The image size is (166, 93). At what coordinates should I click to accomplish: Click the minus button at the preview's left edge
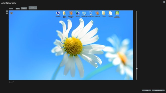point(7,11)
